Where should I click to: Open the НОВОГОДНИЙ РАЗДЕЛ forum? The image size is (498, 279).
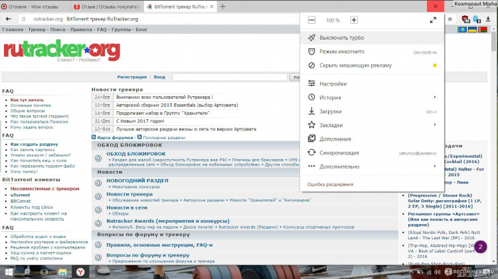137,180
